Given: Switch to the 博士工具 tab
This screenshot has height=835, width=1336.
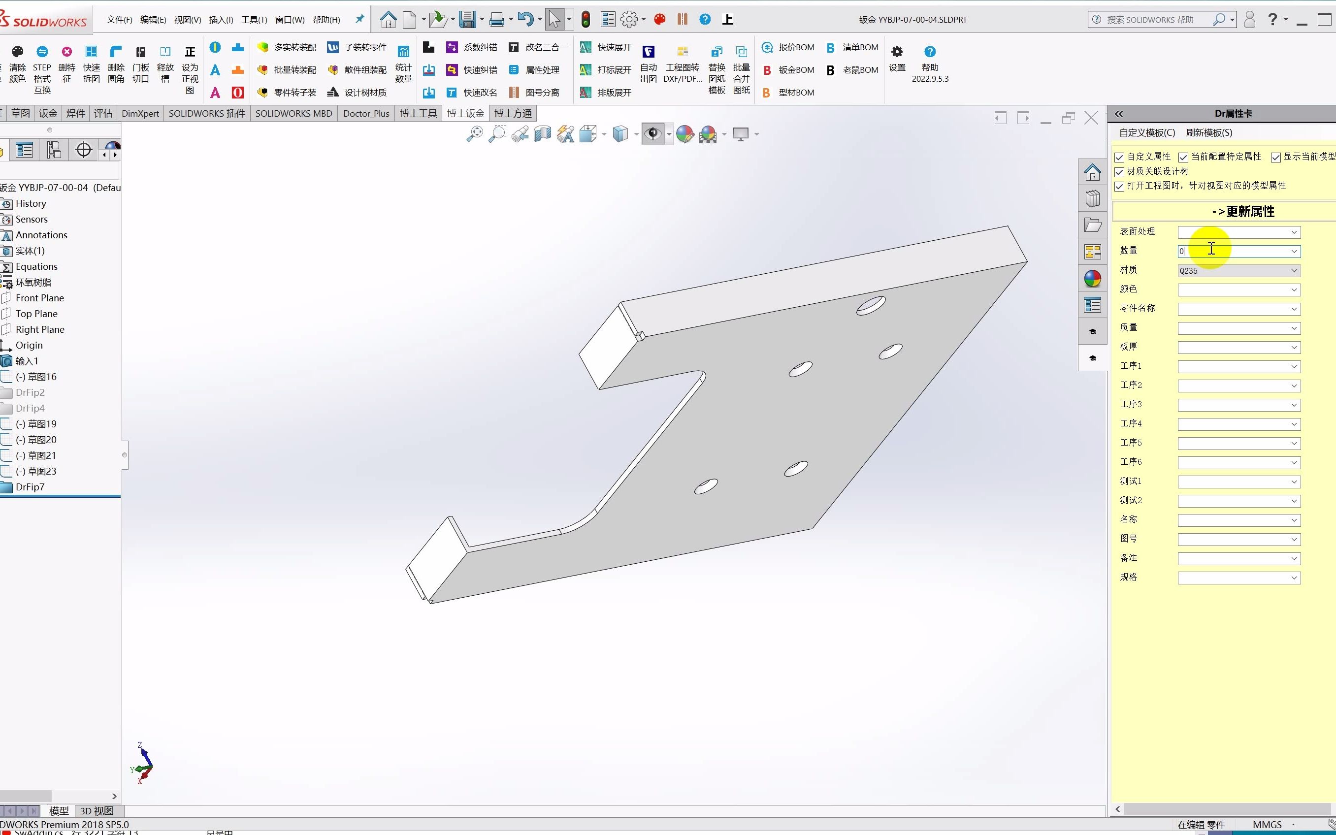Looking at the screenshot, I should pos(418,113).
